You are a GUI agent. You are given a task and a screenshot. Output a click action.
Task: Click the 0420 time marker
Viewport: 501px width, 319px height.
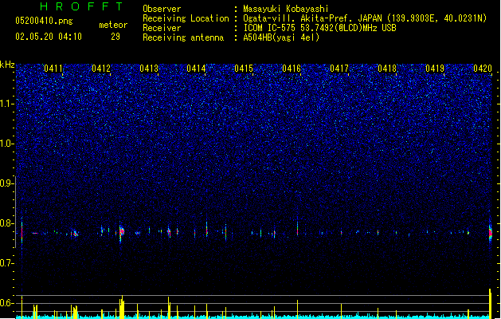tap(483, 69)
